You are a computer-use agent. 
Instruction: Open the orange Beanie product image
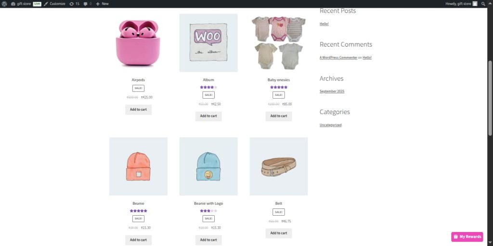point(138,166)
